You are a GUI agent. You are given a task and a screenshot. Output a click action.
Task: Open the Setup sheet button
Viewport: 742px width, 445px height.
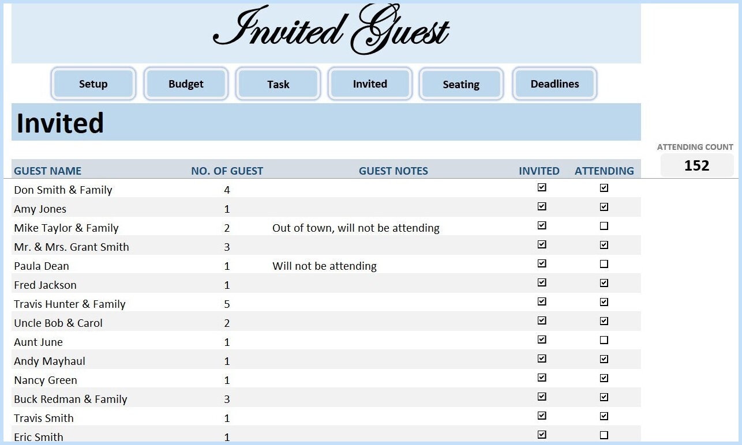pos(93,84)
